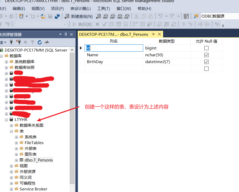Open the 帮助(H) menu
Screen dimensions: 239x192
click(x=144, y=8)
